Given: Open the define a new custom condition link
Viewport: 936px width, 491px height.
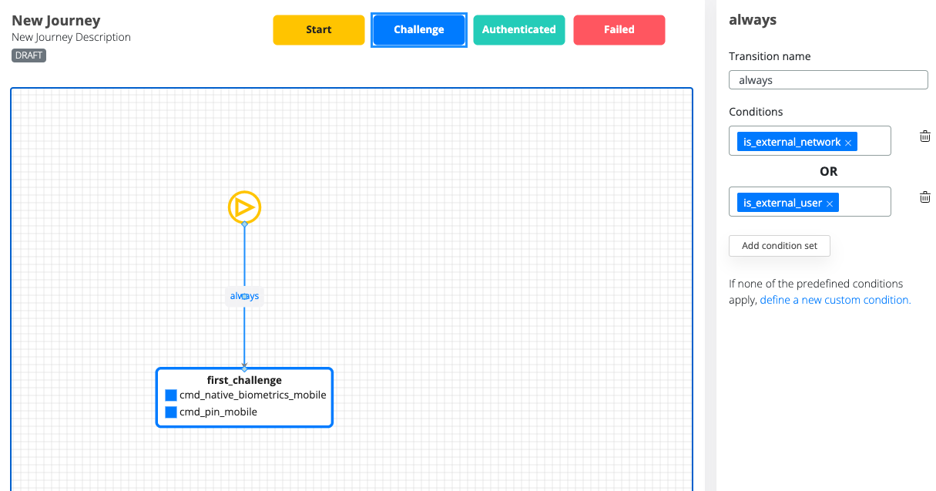Looking at the screenshot, I should point(835,300).
